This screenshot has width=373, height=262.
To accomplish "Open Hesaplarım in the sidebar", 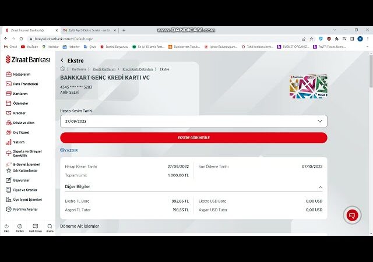I will [x=22, y=74].
